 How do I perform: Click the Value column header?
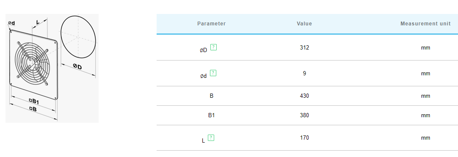[x=304, y=24]
